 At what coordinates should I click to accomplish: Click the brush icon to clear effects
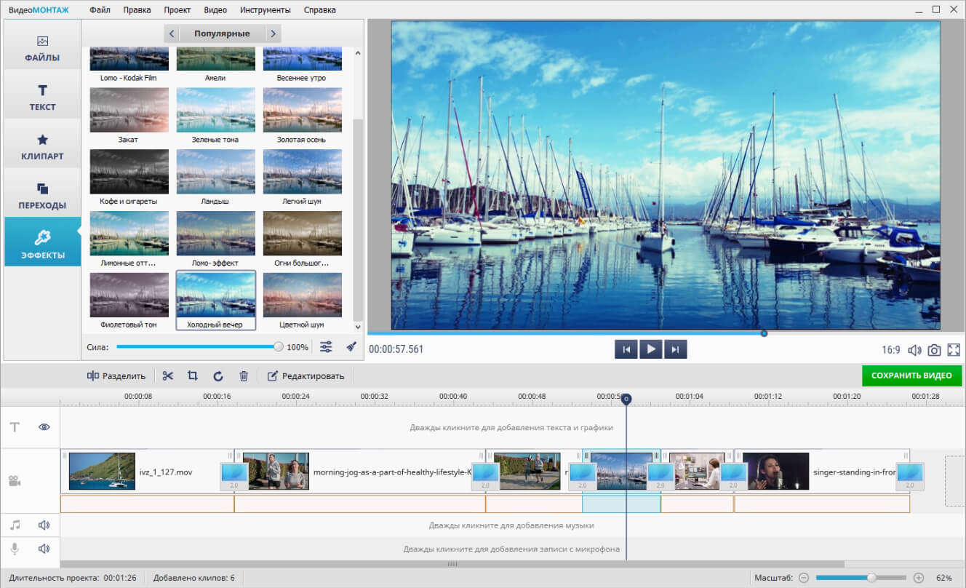click(x=351, y=347)
